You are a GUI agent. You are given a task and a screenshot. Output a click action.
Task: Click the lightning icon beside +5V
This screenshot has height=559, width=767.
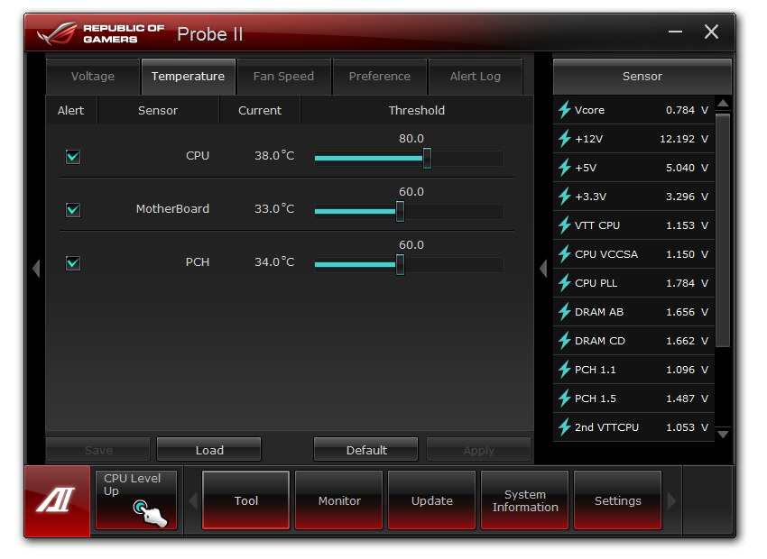tap(565, 168)
